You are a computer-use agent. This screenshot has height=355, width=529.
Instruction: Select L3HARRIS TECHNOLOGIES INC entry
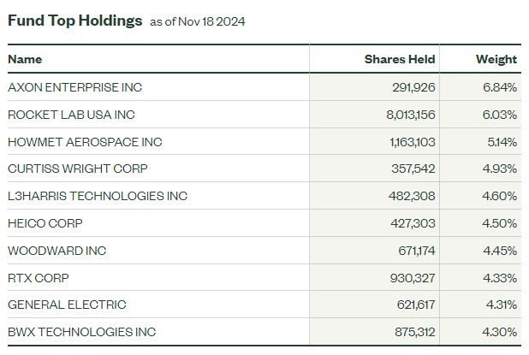coord(98,196)
